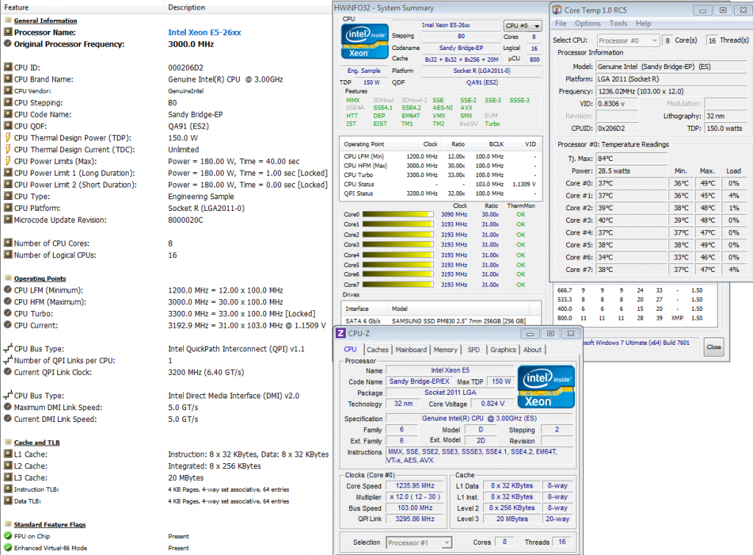Click the L1 Cache row icon
Screen dimensions: 753x555
click(8, 454)
